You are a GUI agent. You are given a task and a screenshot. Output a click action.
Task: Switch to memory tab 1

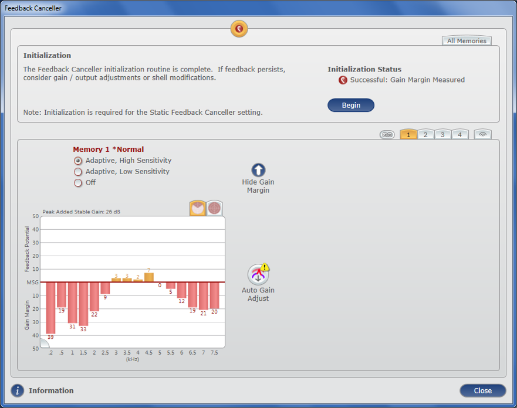tap(408, 134)
